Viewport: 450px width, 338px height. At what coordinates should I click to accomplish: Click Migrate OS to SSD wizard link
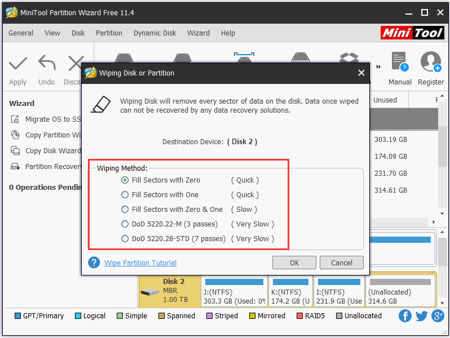point(54,119)
